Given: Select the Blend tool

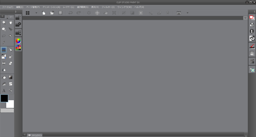Looking at the screenshot, I should [x=4, y=63].
